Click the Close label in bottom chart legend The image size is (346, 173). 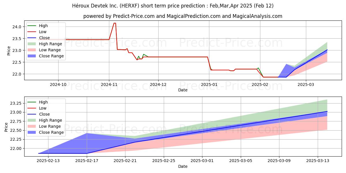[44, 114]
